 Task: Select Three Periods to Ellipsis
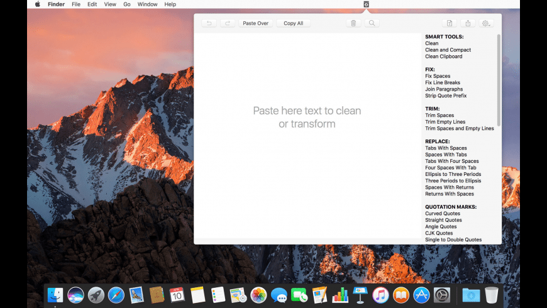pos(453,180)
